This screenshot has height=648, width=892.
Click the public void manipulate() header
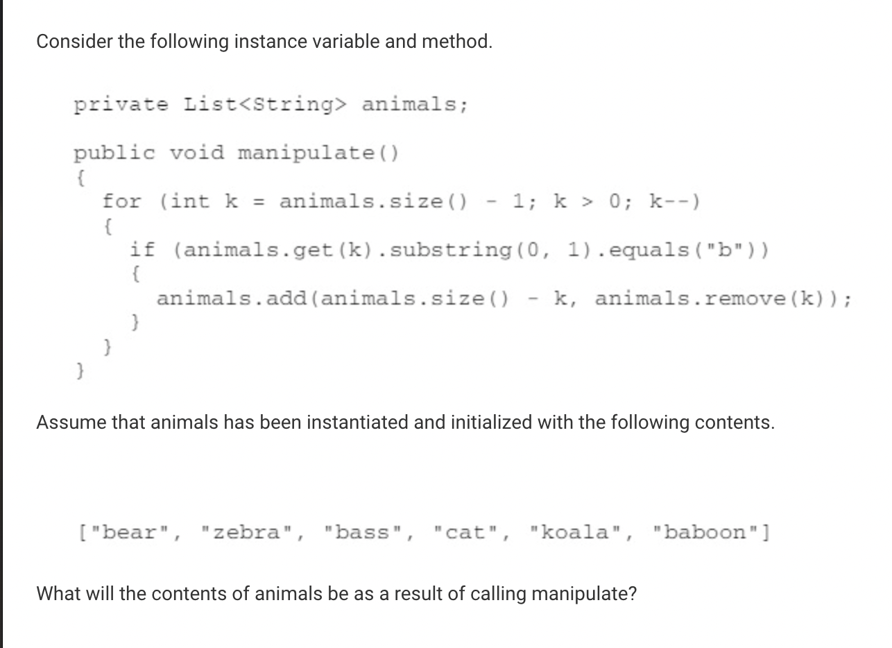coord(237,153)
